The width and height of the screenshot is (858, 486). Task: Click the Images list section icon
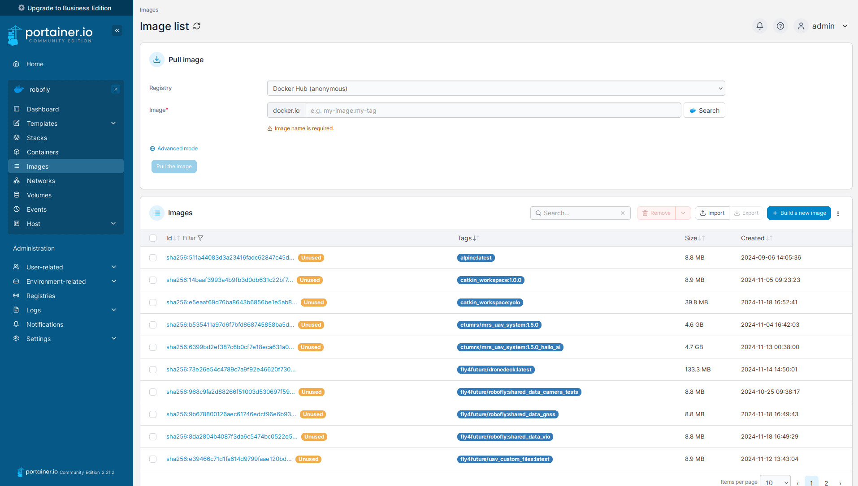tap(157, 213)
